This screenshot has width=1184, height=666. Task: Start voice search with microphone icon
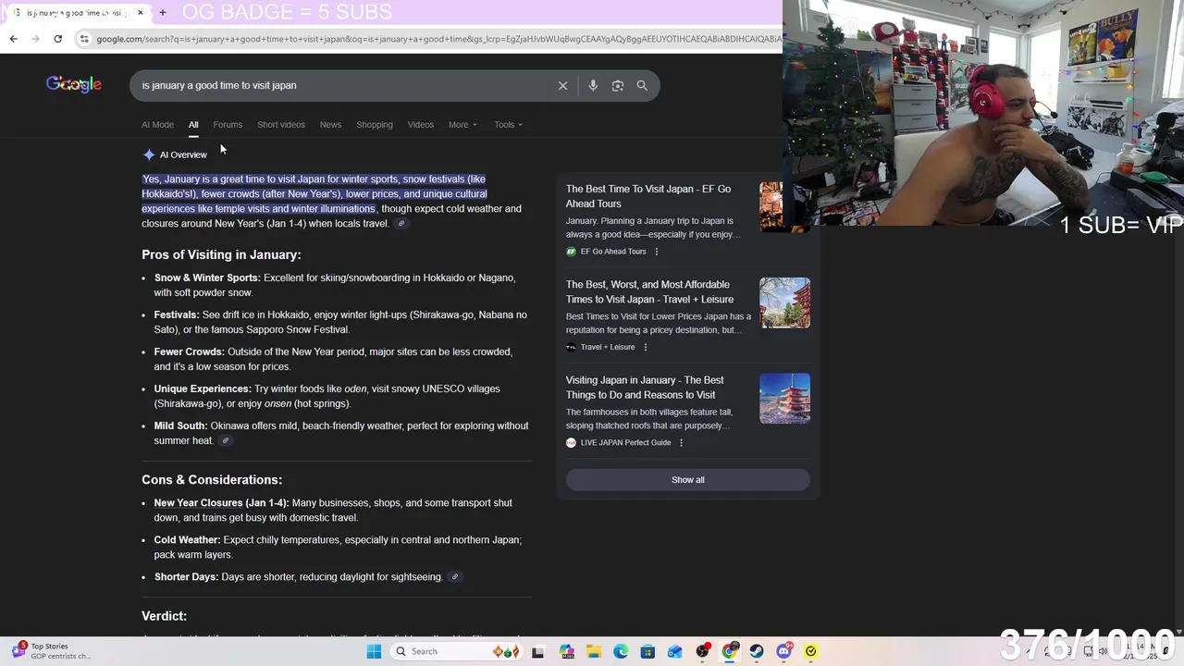click(x=593, y=85)
